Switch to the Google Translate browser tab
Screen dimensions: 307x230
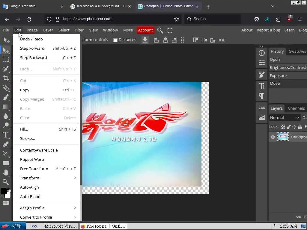pos(33,7)
